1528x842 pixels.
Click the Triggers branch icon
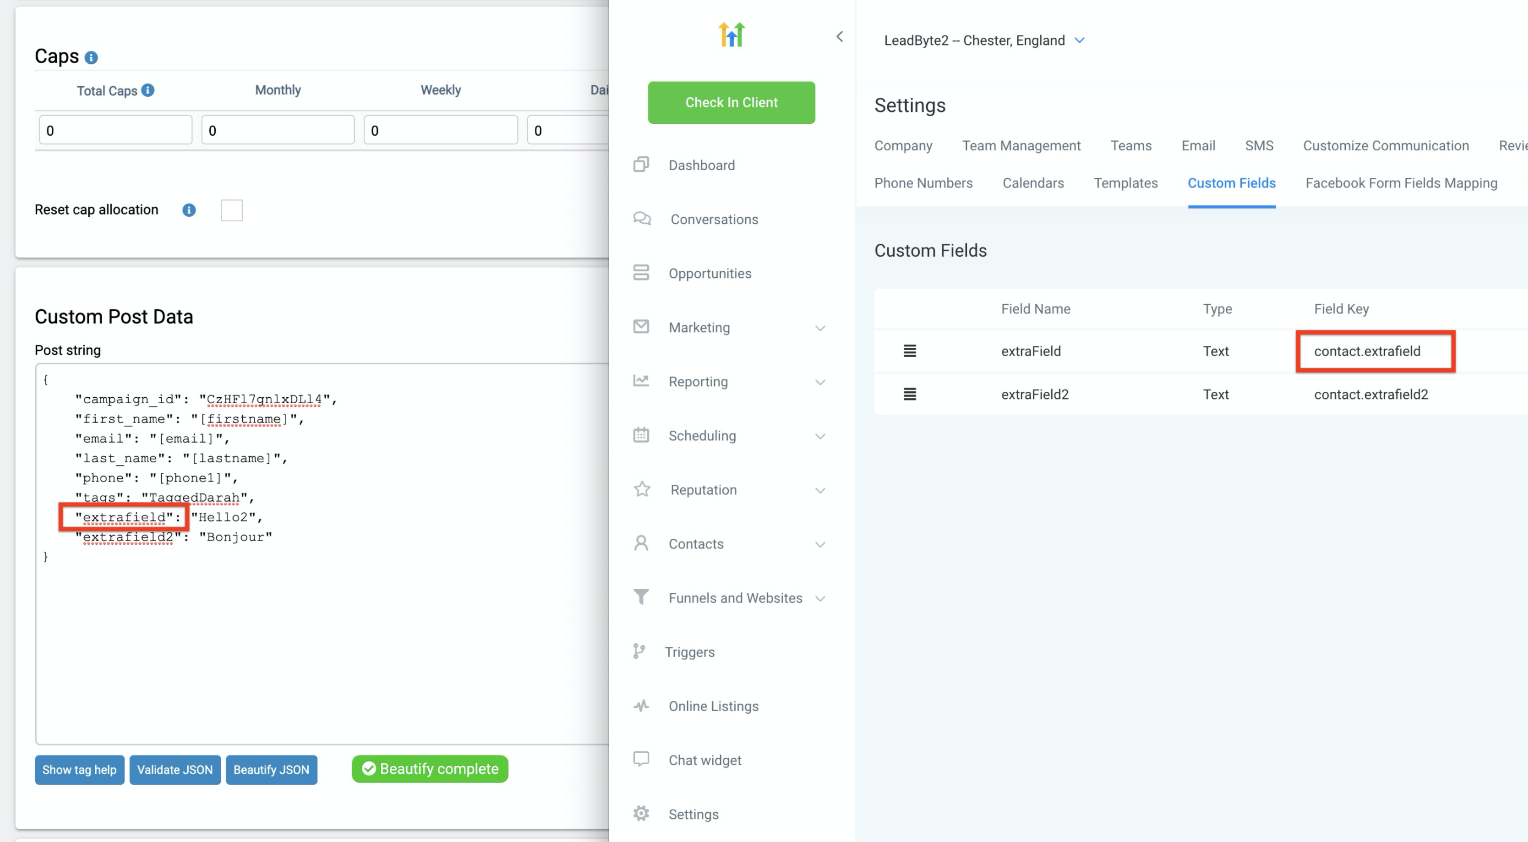point(639,651)
